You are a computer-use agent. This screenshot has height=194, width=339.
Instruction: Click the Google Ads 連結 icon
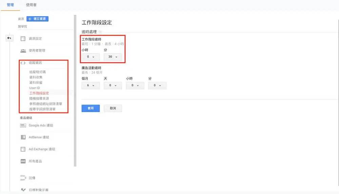(x=23, y=125)
